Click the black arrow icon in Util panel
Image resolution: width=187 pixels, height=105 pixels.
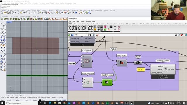coord(115,27)
